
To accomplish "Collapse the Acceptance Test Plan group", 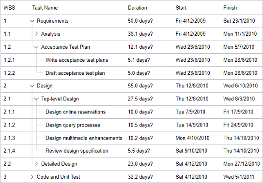I will [36, 47].
